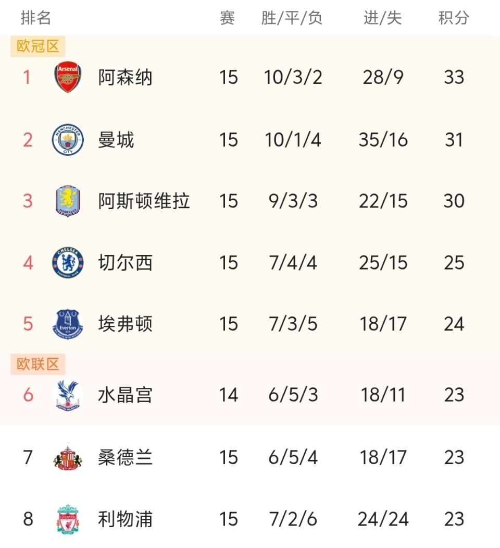Tap the 胜/平/负 column header
500x548 pixels.
pos(292,18)
